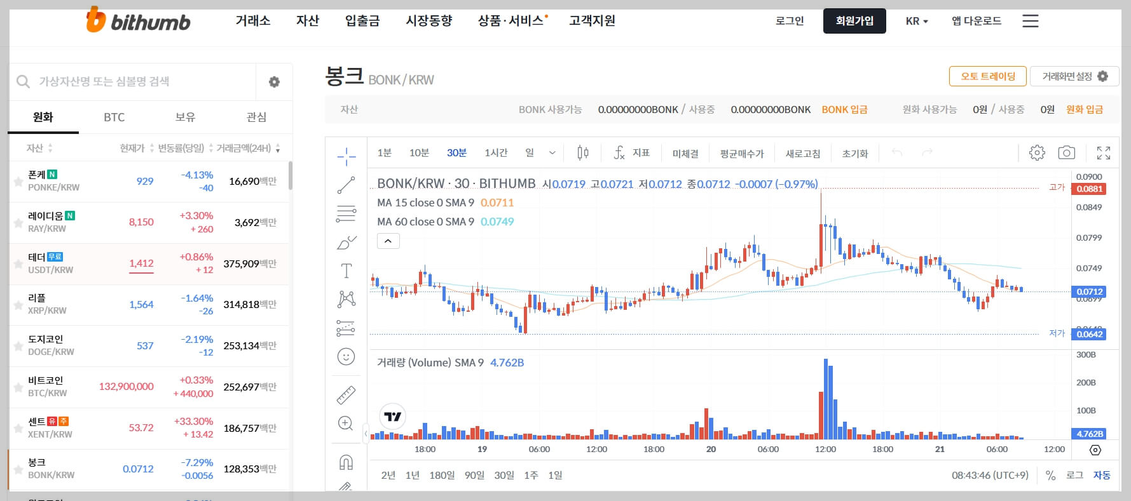
Task: Open the KR language dropdown
Action: pyautogui.click(x=915, y=20)
